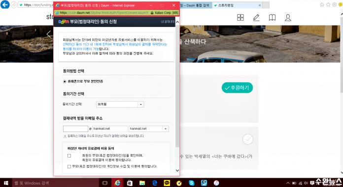Click the browser back arrow button
Image resolution: width=343 pixels, height=187 pixels.
5,4
